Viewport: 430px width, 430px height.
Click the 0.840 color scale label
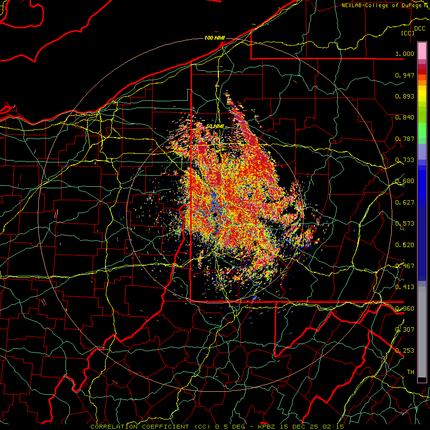pos(405,118)
